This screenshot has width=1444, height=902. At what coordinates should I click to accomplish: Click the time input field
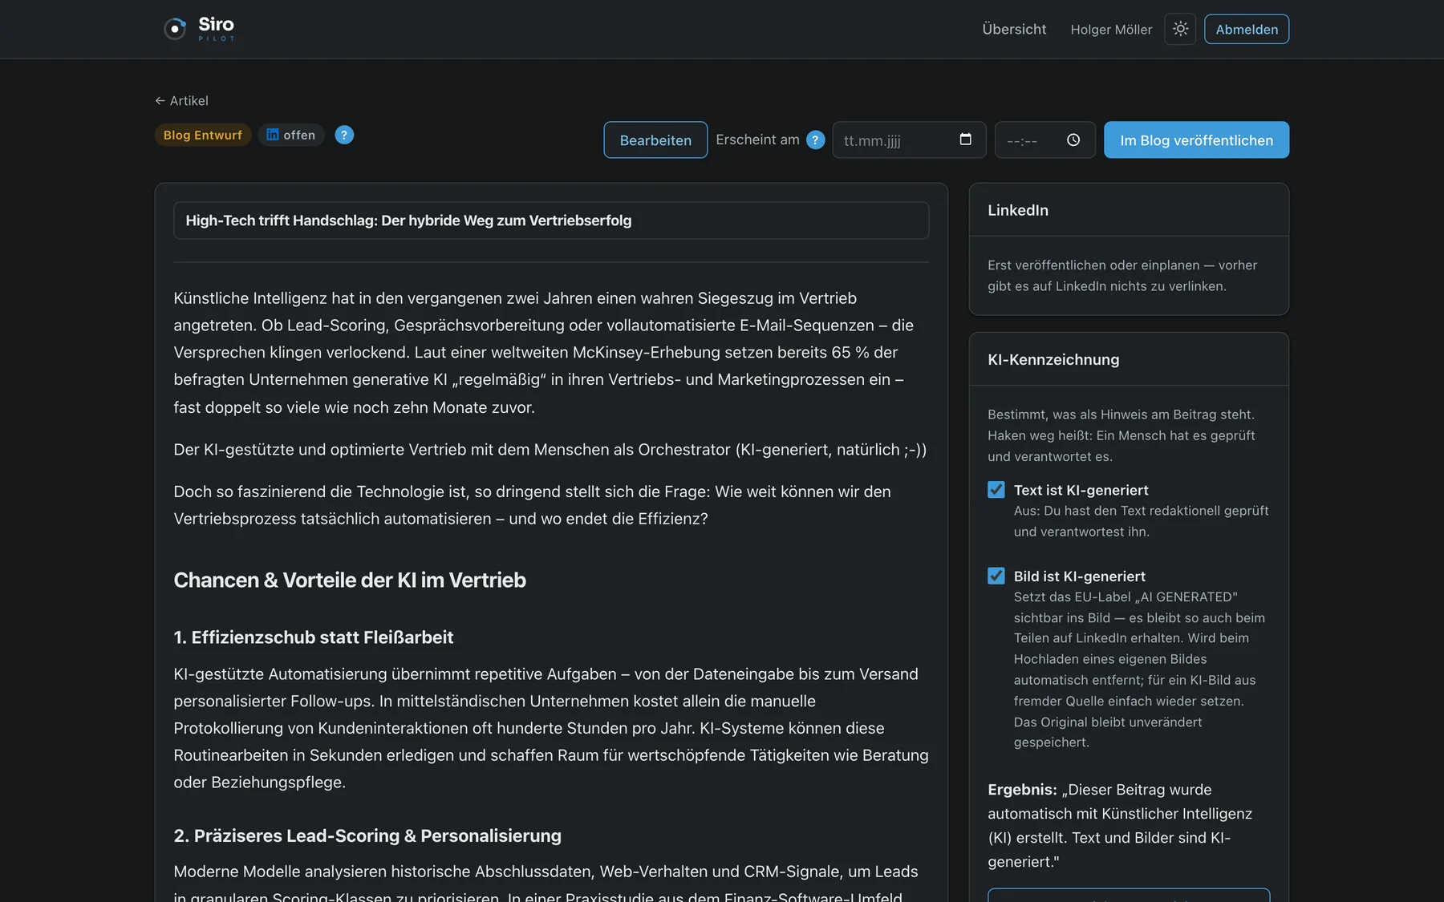coord(1044,140)
